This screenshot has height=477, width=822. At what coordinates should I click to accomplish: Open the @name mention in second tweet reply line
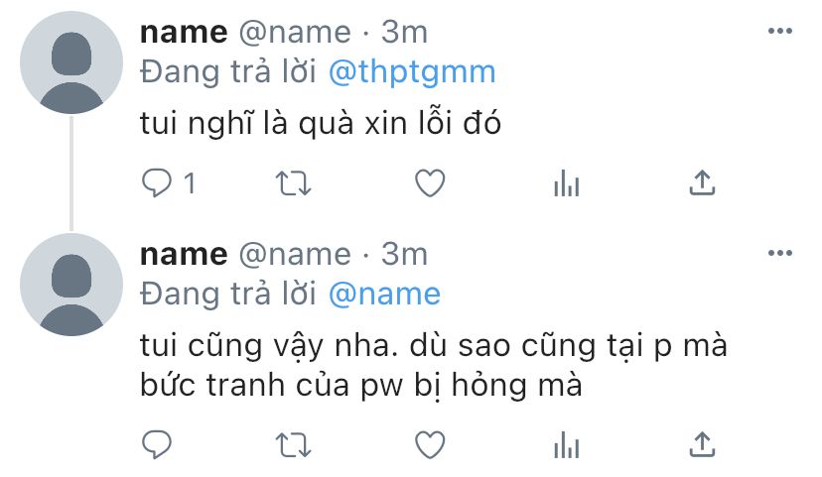tap(384, 295)
